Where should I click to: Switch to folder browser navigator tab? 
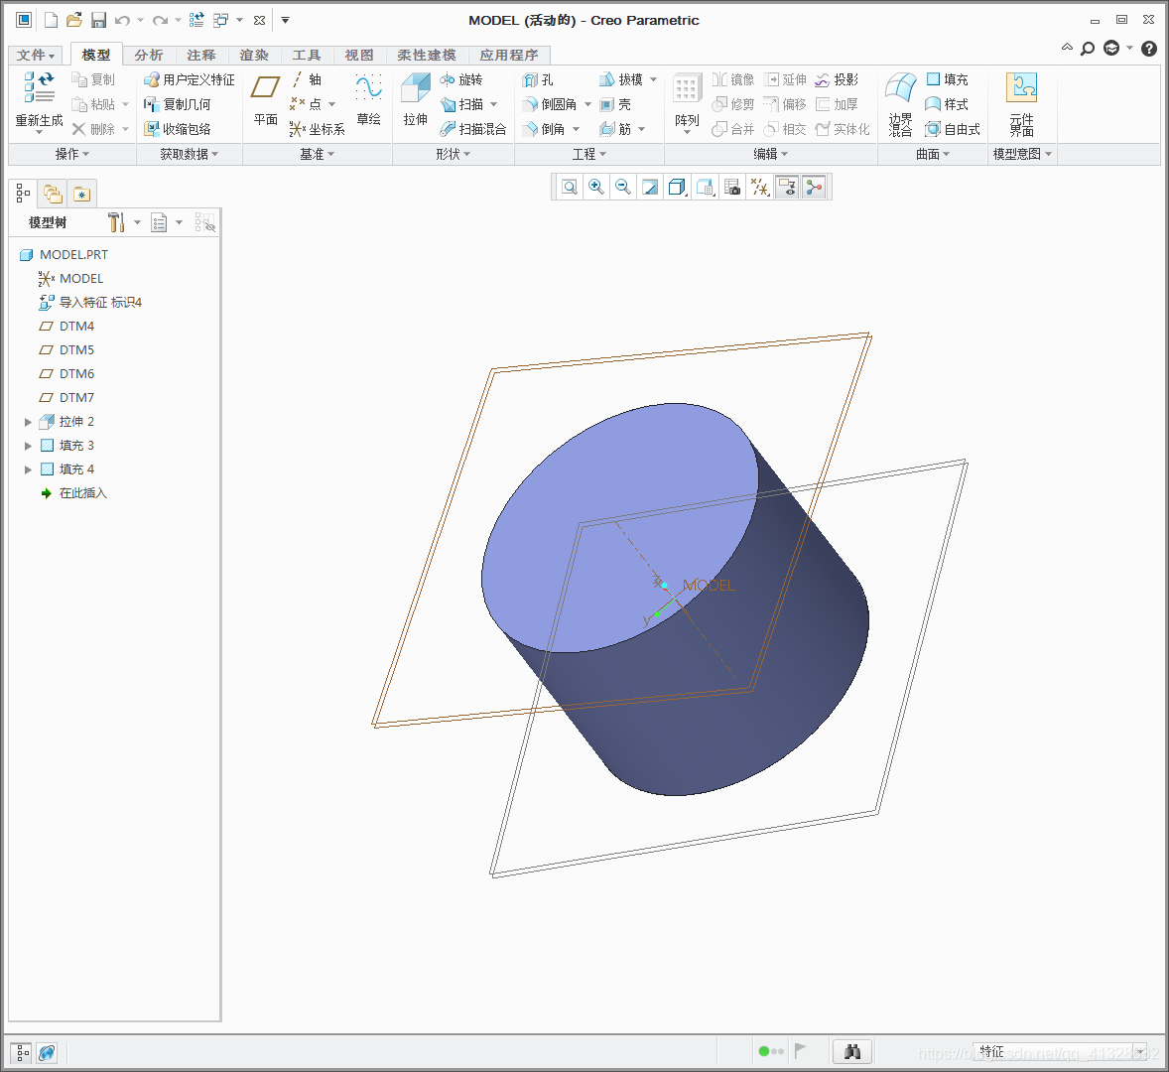click(x=53, y=194)
